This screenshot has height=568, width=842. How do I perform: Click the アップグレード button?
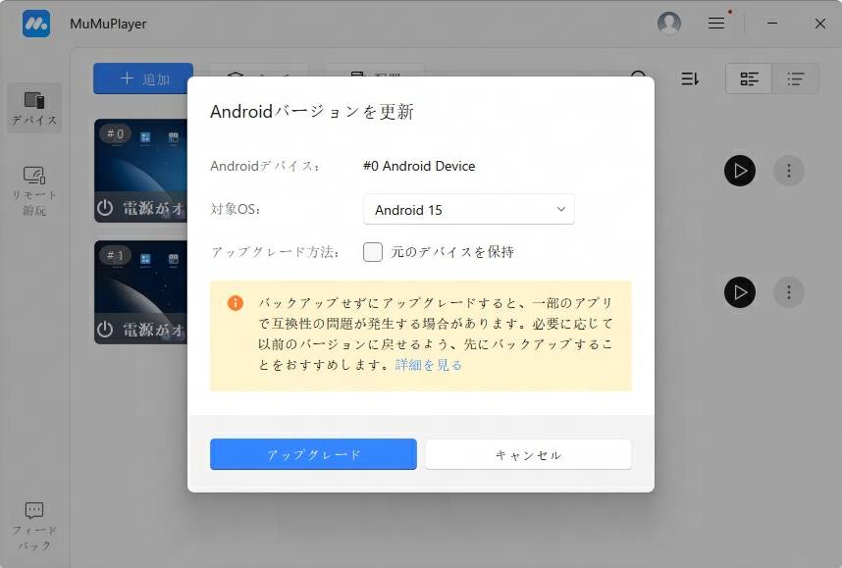click(x=313, y=454)
